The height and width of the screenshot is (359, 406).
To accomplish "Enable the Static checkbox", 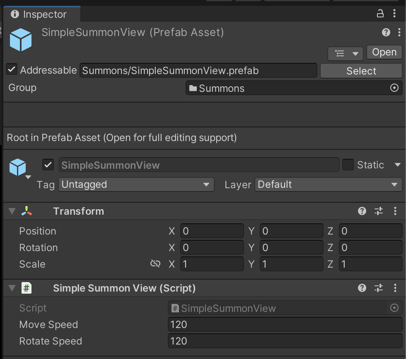I will [348, 165].
